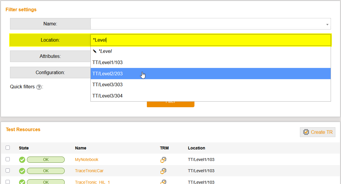The width and height of the screenshot is (341, 184).
Task: Click the pencil icon beside *Level entry
Action: click(95, 51)
